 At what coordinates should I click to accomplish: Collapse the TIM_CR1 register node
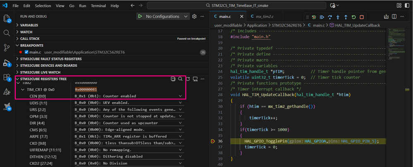(23, 89)
